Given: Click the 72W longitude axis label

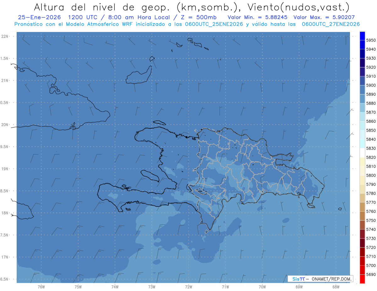Looking at the screenshot, I should (189, 287).
